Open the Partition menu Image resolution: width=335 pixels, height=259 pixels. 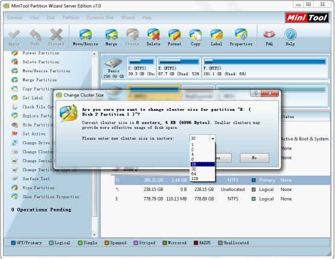click(x=71, y=17)
